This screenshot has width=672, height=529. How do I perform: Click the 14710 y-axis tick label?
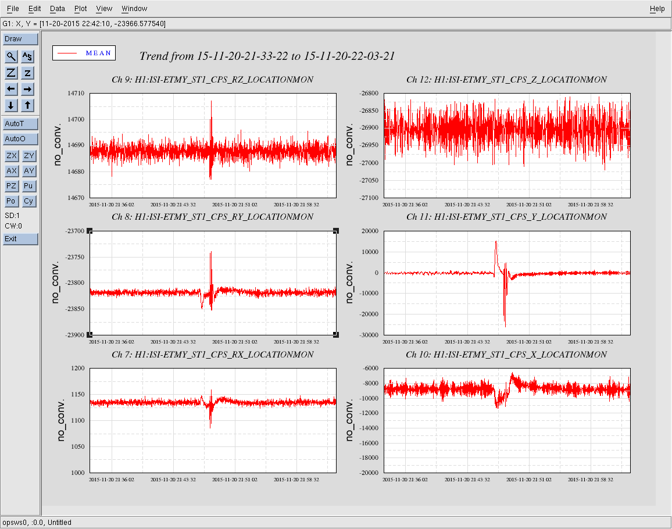pos(76,93)
